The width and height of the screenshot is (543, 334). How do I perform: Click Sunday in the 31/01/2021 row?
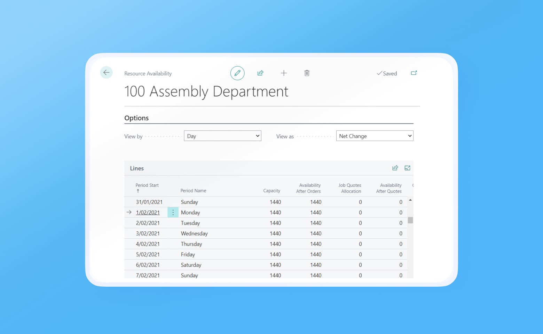coord(189,202)
